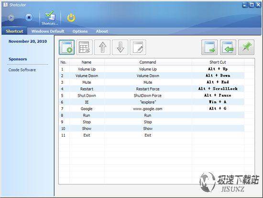263x198 pixels.
Task: Sort by the No. column header
Action: [64, 62]
